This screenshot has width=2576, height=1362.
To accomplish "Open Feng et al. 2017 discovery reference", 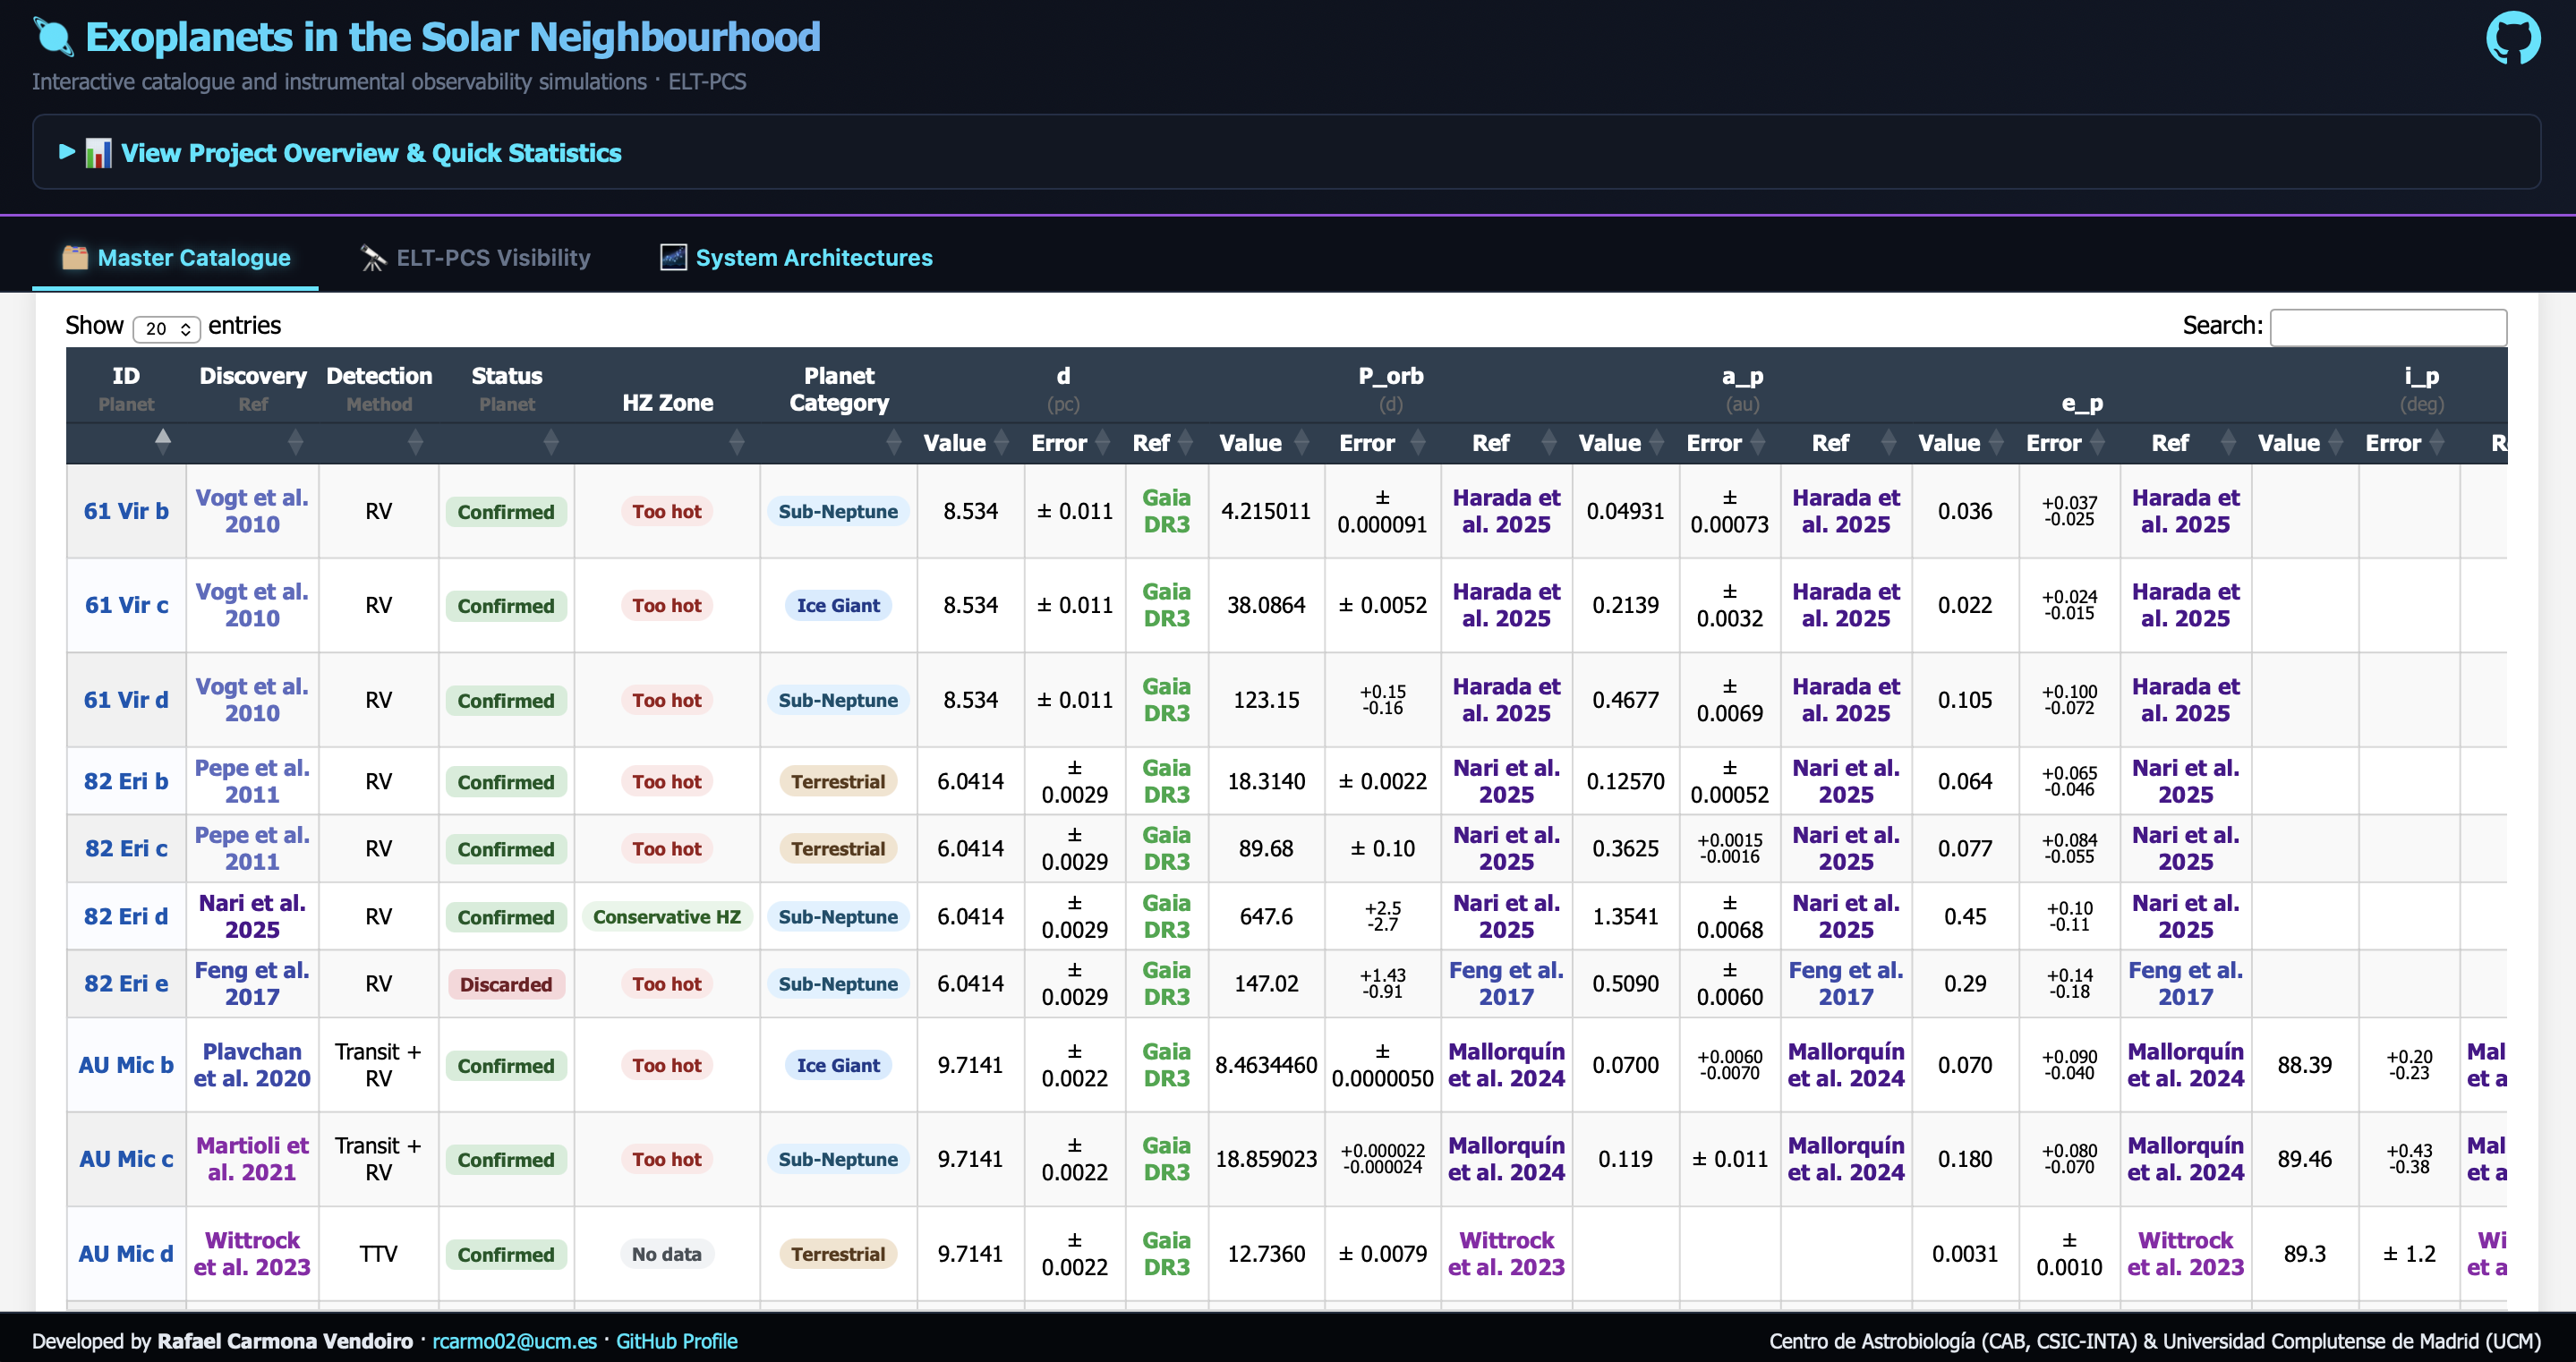I will click(x=252, y=983).
